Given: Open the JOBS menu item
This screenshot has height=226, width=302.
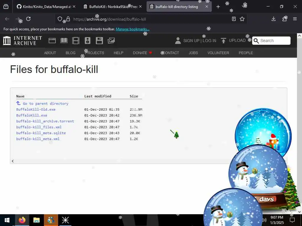Looking at the screenshot, I should (193, 53).
